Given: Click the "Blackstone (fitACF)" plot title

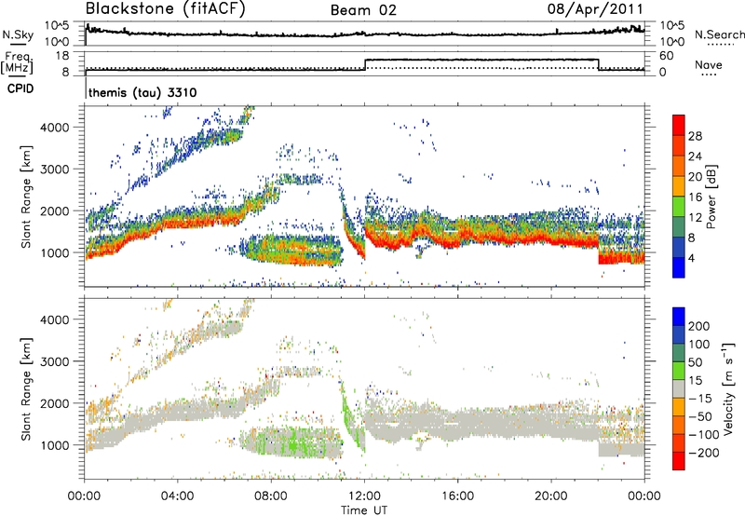Looking at the screenshot, I should click(165, 8).
